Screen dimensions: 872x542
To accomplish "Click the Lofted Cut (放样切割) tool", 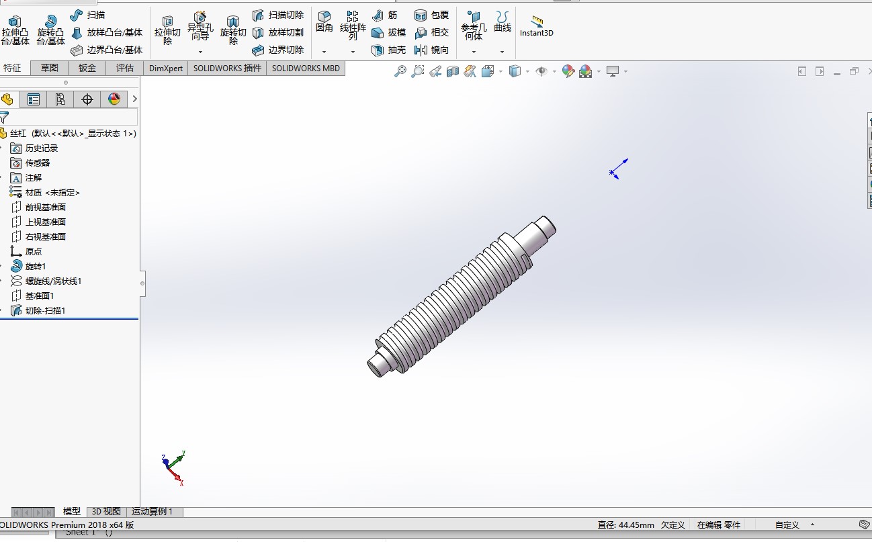I will [278, 32].
